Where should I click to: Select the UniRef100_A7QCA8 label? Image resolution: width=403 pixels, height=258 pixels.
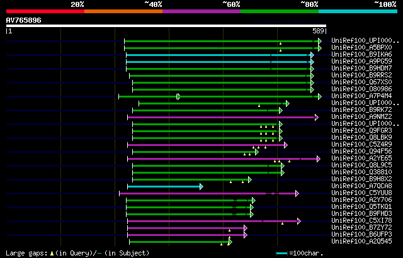[x=361, y=186]
